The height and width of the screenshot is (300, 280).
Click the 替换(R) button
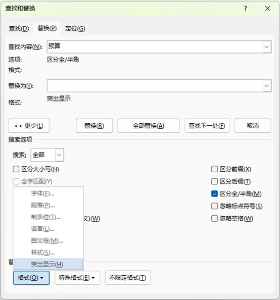point(94,126)
